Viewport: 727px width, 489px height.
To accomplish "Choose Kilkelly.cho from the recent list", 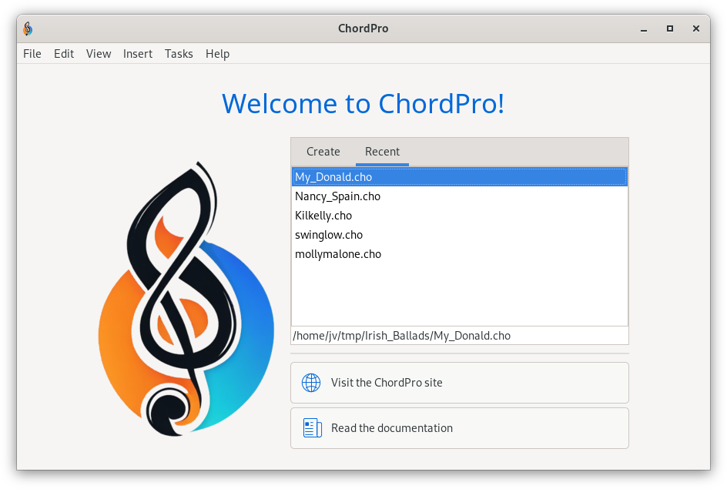I will 460,216.
